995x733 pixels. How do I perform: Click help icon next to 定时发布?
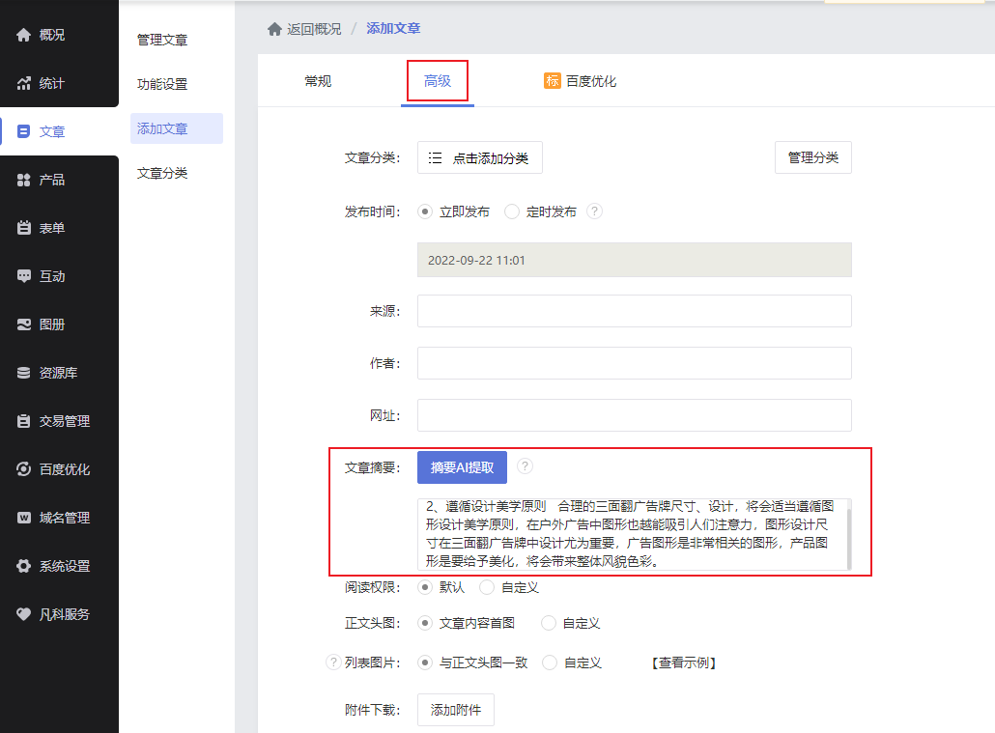(x=594, y=211)
